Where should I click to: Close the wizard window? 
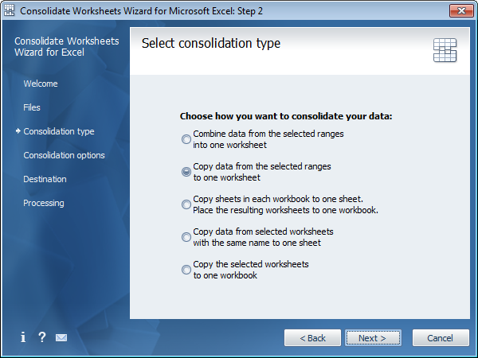461,11
